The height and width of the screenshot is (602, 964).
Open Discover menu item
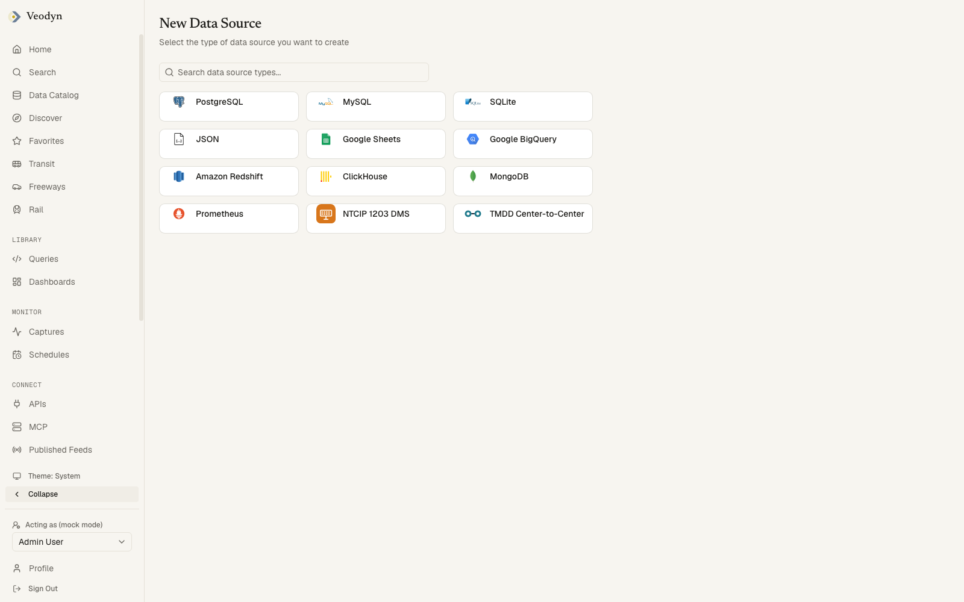coord(72,118)
